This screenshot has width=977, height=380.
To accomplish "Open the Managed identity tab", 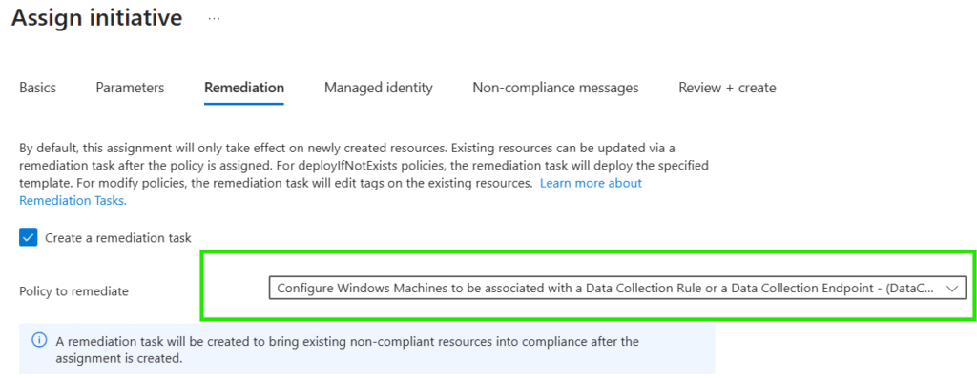I will click(x=378, y=88).
